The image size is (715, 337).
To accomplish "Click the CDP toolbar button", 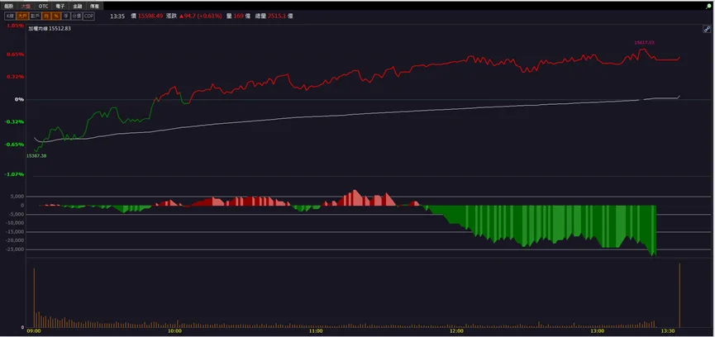I will click(x=89, y=16).
